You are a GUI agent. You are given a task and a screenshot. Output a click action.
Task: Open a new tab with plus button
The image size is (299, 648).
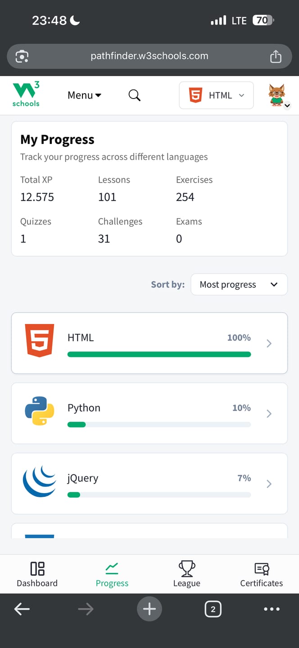(x=149, y=609)
